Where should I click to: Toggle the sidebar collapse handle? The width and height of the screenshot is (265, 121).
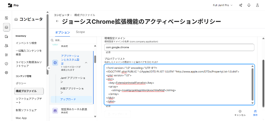tap(49, 68)
